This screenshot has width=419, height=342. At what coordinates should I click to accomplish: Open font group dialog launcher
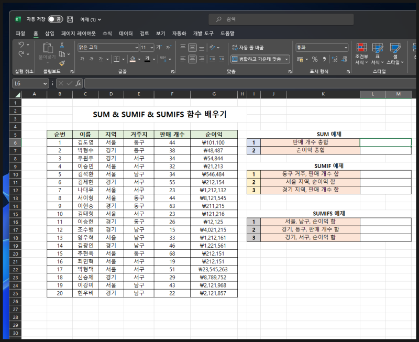tap(173, 72)
